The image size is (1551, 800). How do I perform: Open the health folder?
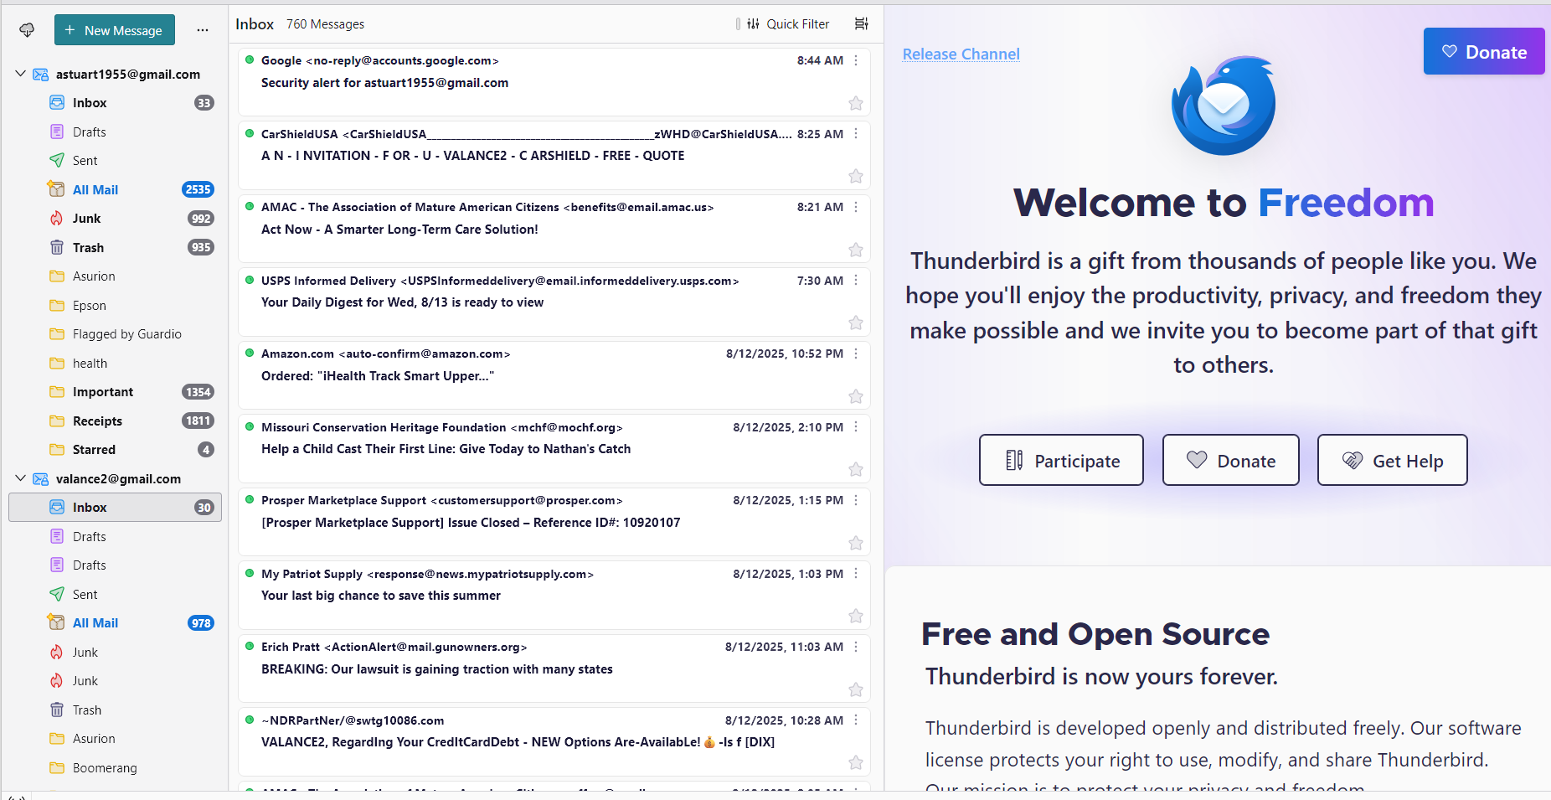[116, 364]
